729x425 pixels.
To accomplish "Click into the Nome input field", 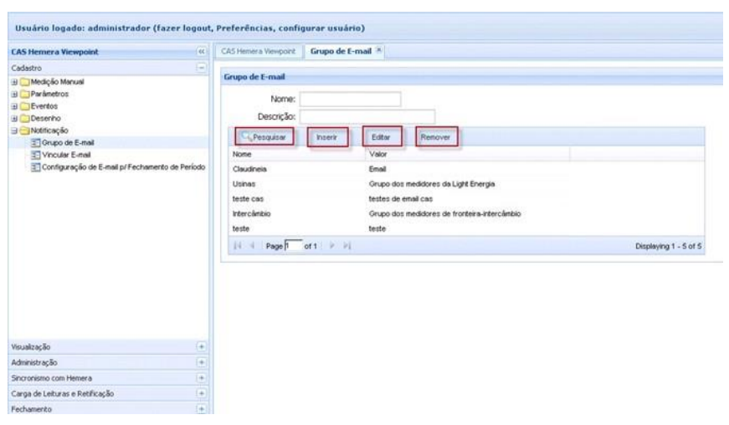I will (350, 100).
